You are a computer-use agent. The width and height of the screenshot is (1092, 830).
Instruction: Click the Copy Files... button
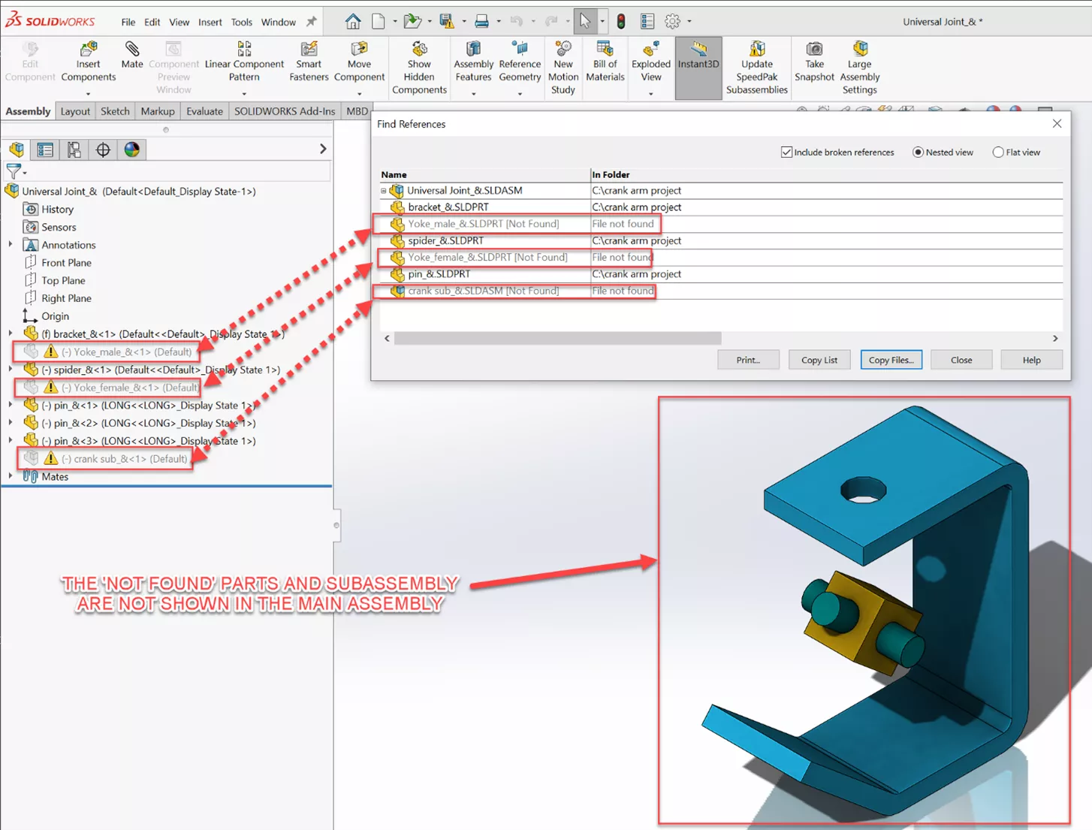click(891, 360)
